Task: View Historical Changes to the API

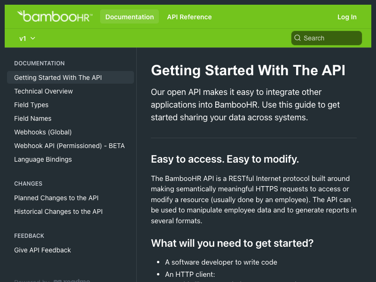Action: point(58,211)
